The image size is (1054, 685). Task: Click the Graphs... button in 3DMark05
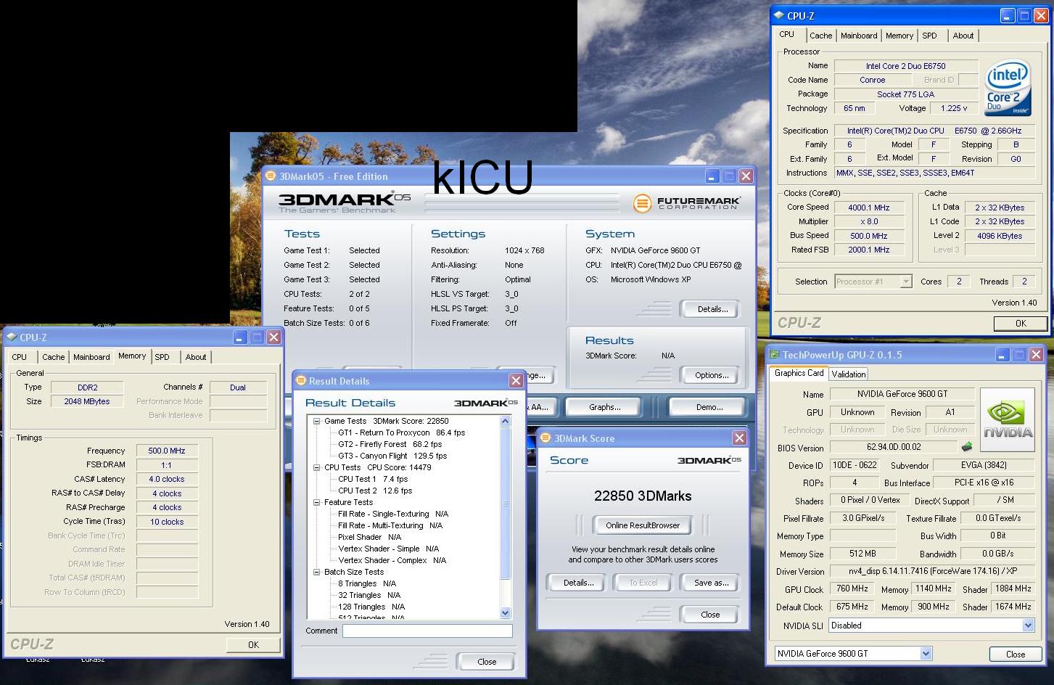604,407
